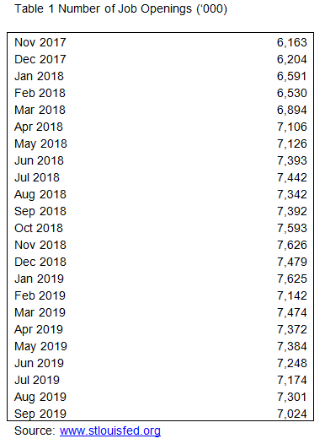
Task: Open the www.stlouisfed.org source link
Action: (x=110, y=430)
